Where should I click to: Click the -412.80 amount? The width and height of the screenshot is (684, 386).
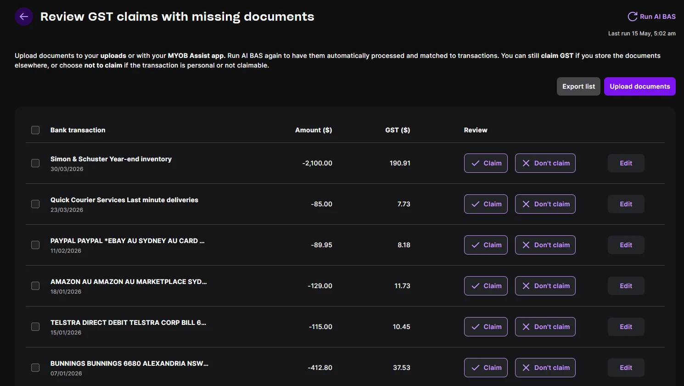(320, 368)
